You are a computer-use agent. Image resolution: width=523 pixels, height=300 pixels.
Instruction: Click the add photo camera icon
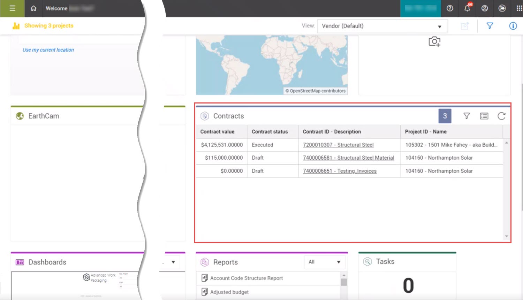pos(434,41)
